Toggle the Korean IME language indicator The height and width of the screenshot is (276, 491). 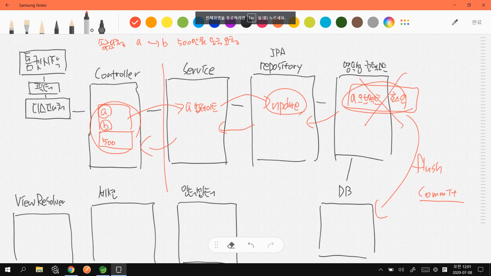coord(445,270)
